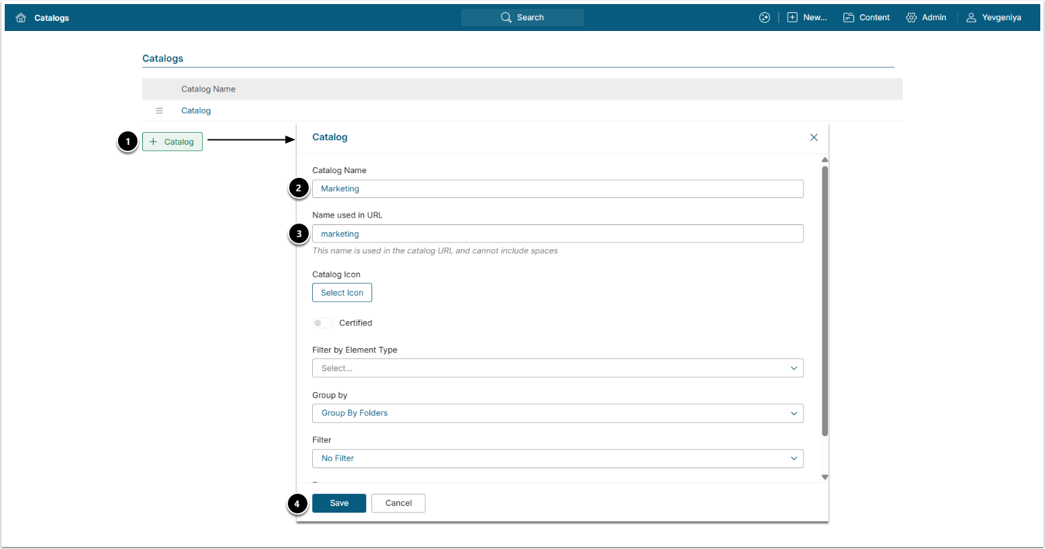Screen dimensions: 1045x549
Task: Click the Select Icon button
Action: [x=342, y=293]
